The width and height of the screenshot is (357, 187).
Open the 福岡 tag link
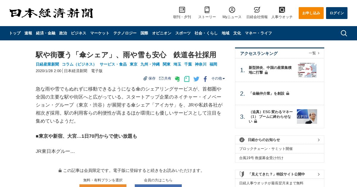click(213, 64)
